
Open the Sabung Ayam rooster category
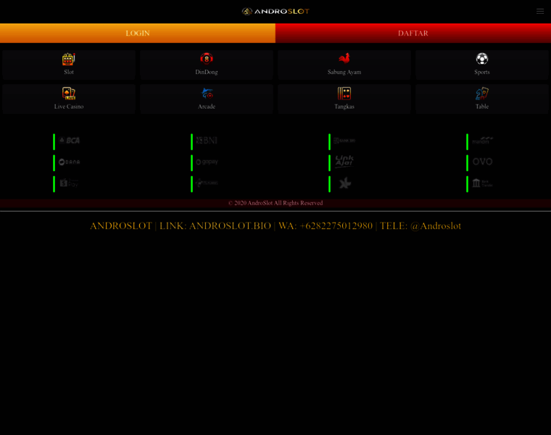[x=344, y=65]
